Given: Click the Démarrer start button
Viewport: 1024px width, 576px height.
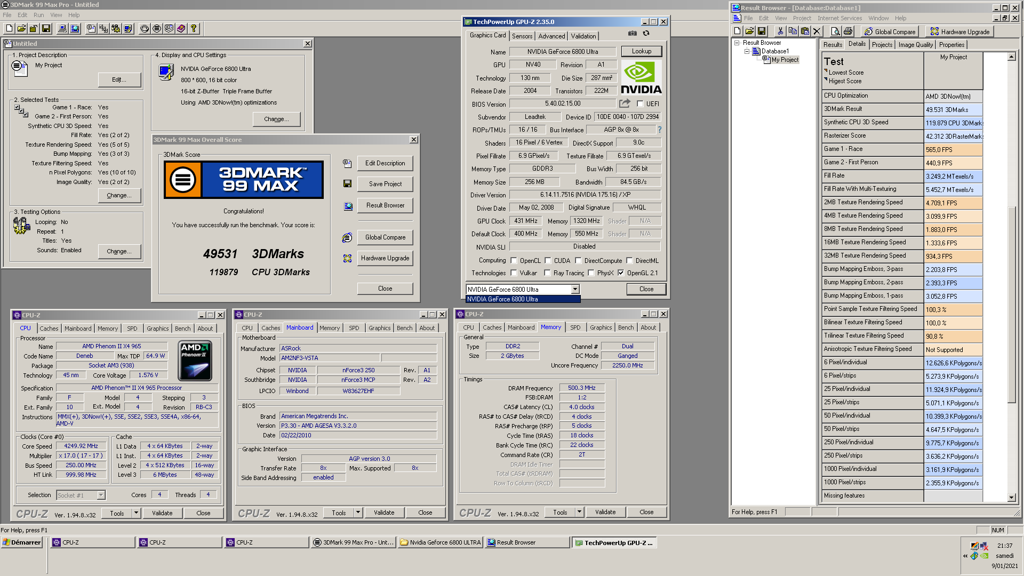Looking at the screenshot, I should pos(22,542).
